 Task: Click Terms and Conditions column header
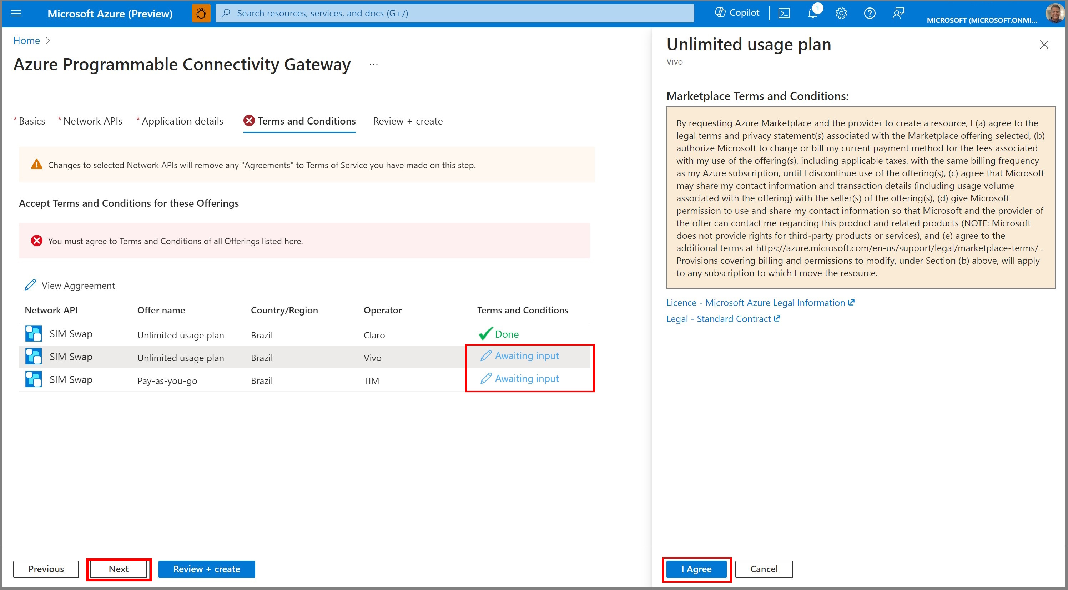522,310
